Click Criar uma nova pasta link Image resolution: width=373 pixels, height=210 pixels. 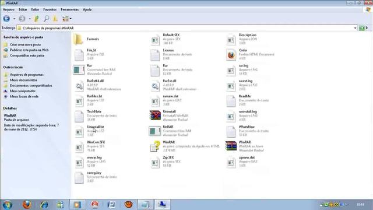[25, 44]
